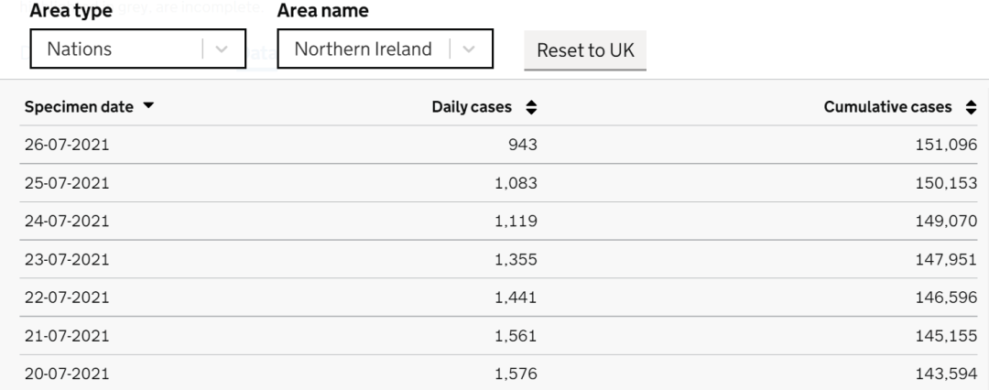This screenshot has width=989, height=390.
Task: Click daily cases value 1,561
Action: [x=516, y=333]
